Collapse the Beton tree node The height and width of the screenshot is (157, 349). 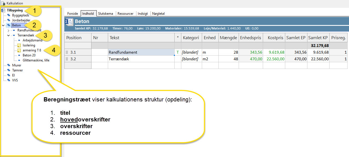(x=3, y=25)
